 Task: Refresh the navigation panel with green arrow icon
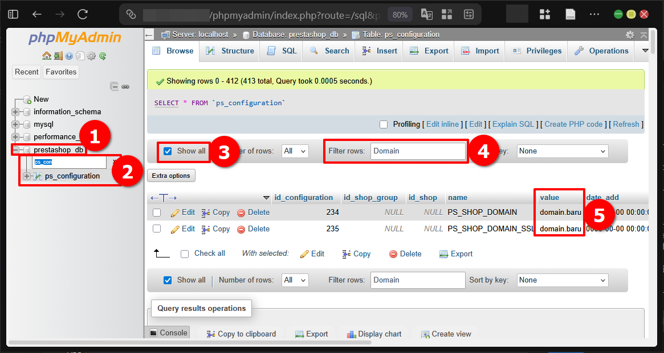(x=103, y=56)
